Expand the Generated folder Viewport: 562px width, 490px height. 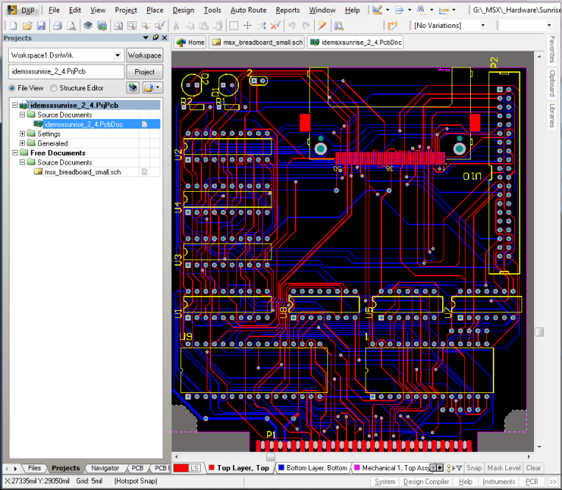click(22, 143)
